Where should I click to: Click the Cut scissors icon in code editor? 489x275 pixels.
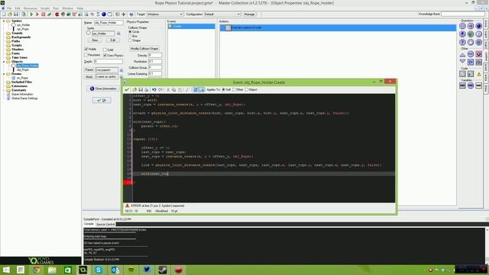168,90
